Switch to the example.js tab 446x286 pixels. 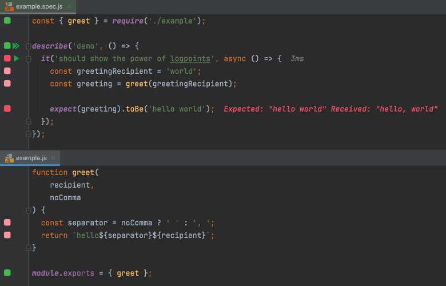(30, 158)
